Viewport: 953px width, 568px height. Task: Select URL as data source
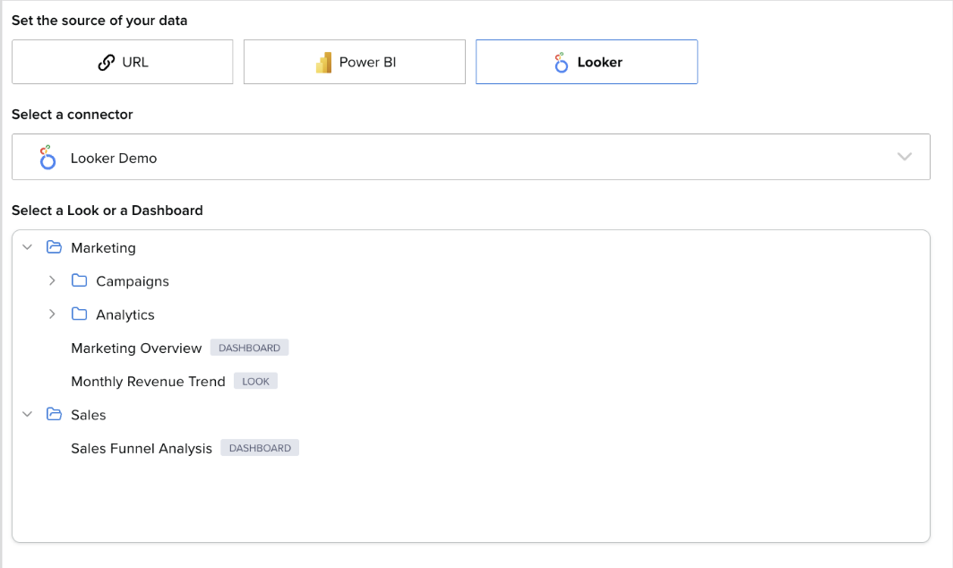[x=123, y=62]
